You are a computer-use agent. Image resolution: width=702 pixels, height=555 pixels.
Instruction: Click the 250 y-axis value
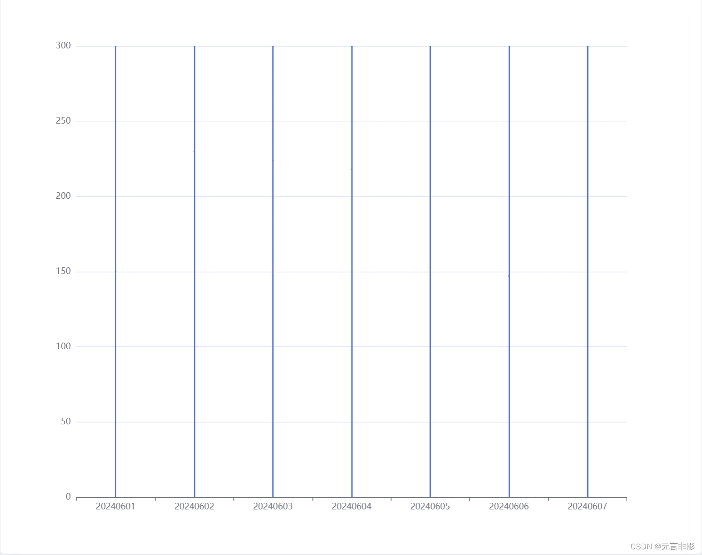[x=63, y=121]
